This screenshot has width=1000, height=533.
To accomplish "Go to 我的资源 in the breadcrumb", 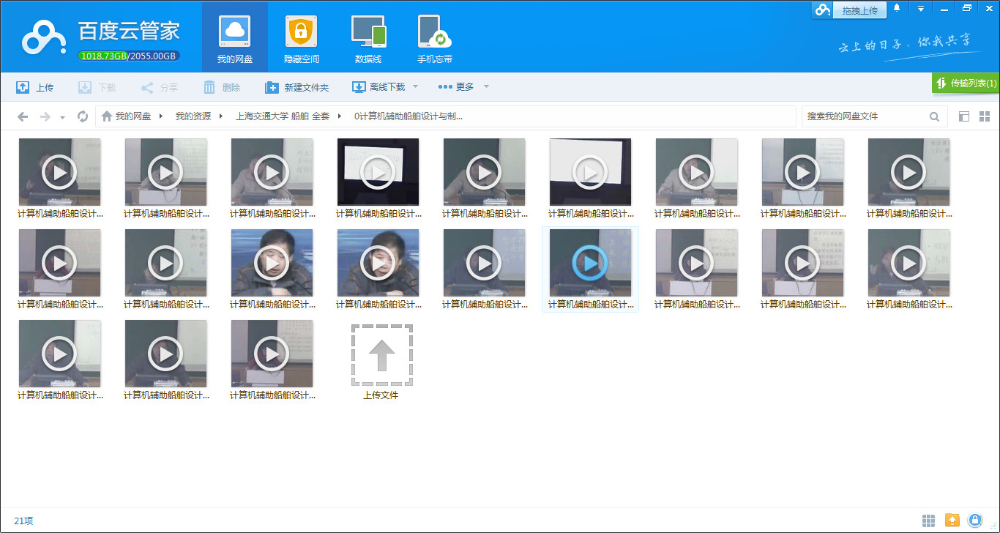I will [x=193, y=116].
